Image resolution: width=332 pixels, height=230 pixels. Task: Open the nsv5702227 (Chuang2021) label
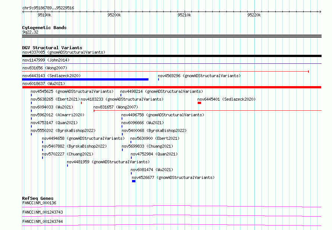coord(68,154)
